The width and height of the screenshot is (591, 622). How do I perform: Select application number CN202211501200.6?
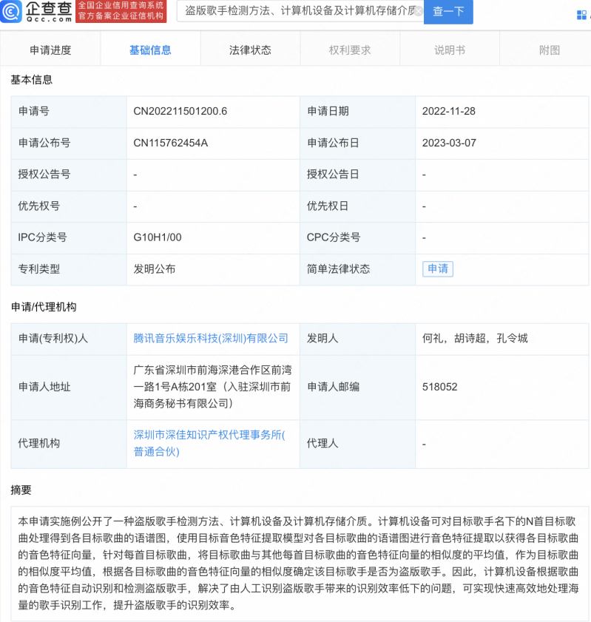(x=180, y=111)
